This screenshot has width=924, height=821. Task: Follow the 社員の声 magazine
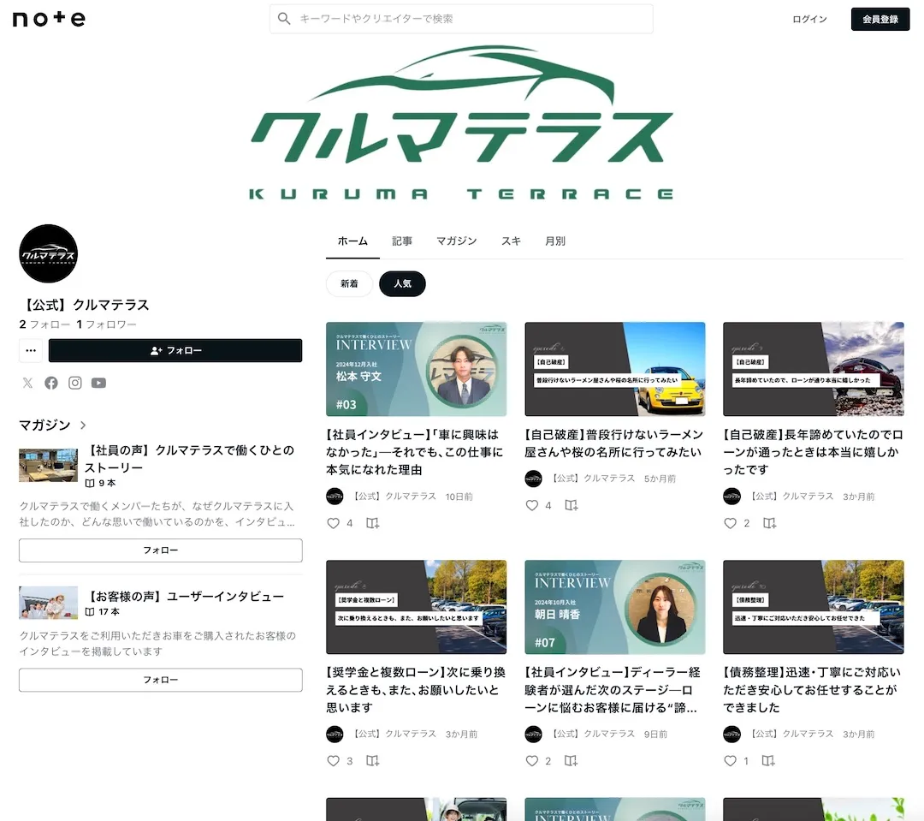160,550
